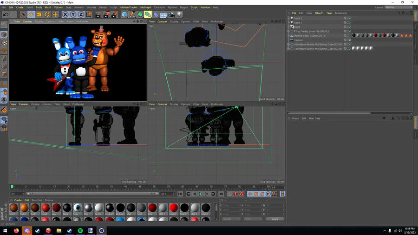Click the Cube primitive icon
The image size is (418, 235).
click(124, 14)
